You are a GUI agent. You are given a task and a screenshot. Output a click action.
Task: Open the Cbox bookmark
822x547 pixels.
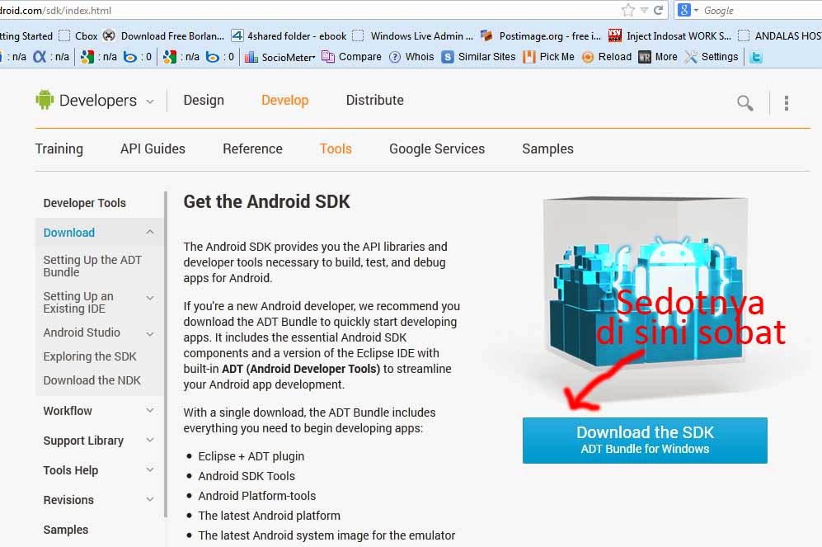point(78,35)
